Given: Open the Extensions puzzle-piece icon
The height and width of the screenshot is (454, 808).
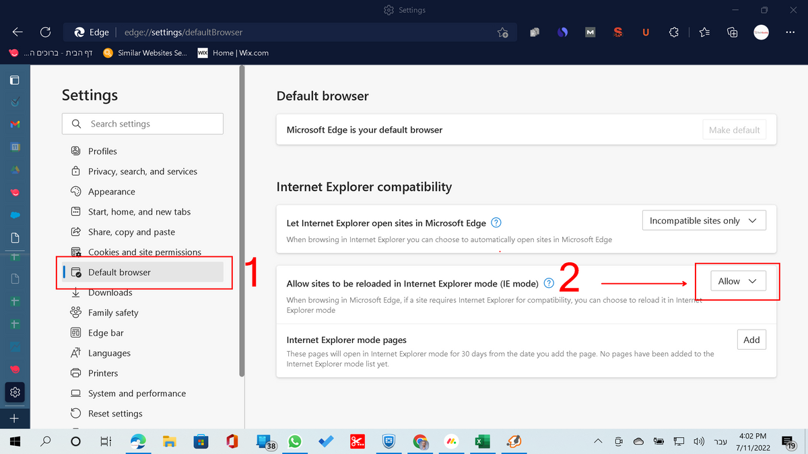Looking at the screenshot, I should tap(674, 32).
